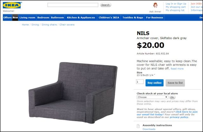Click the Save to list button
The width and height of the screenshot is (203, 132).
tap(175, 83)
